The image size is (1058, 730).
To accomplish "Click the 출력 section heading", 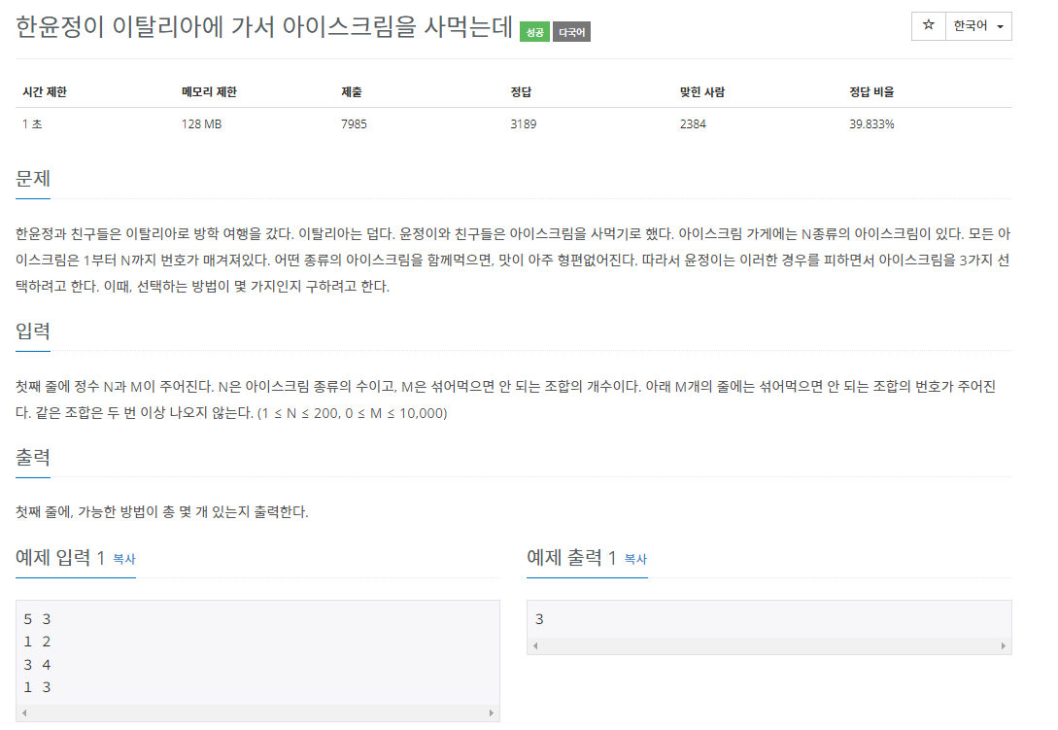I will coord(33,457).
